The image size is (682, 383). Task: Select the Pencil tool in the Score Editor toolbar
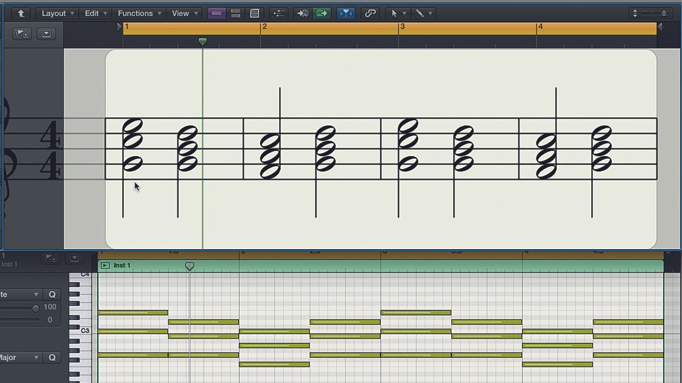(x=421, y=13)
